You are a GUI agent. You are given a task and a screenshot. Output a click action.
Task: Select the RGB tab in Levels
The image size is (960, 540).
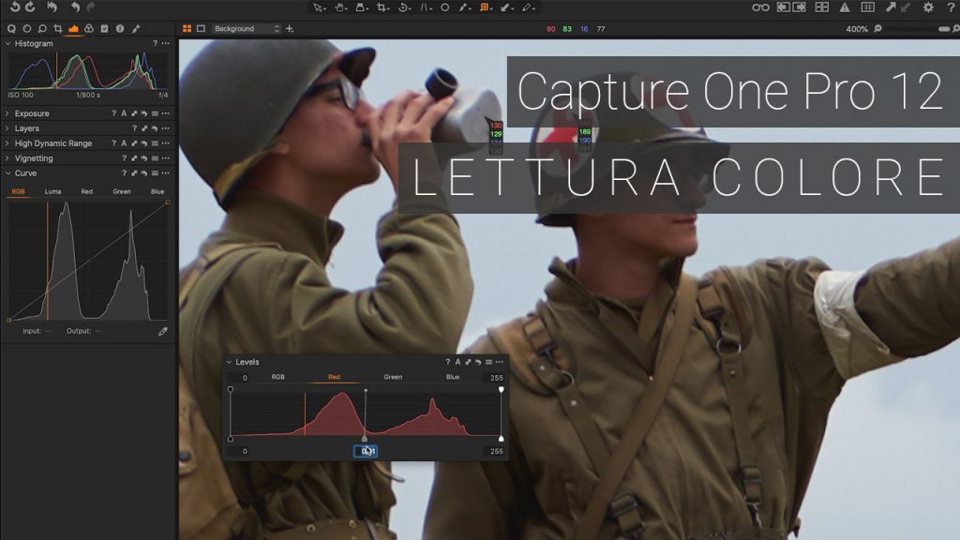point(277,377)
